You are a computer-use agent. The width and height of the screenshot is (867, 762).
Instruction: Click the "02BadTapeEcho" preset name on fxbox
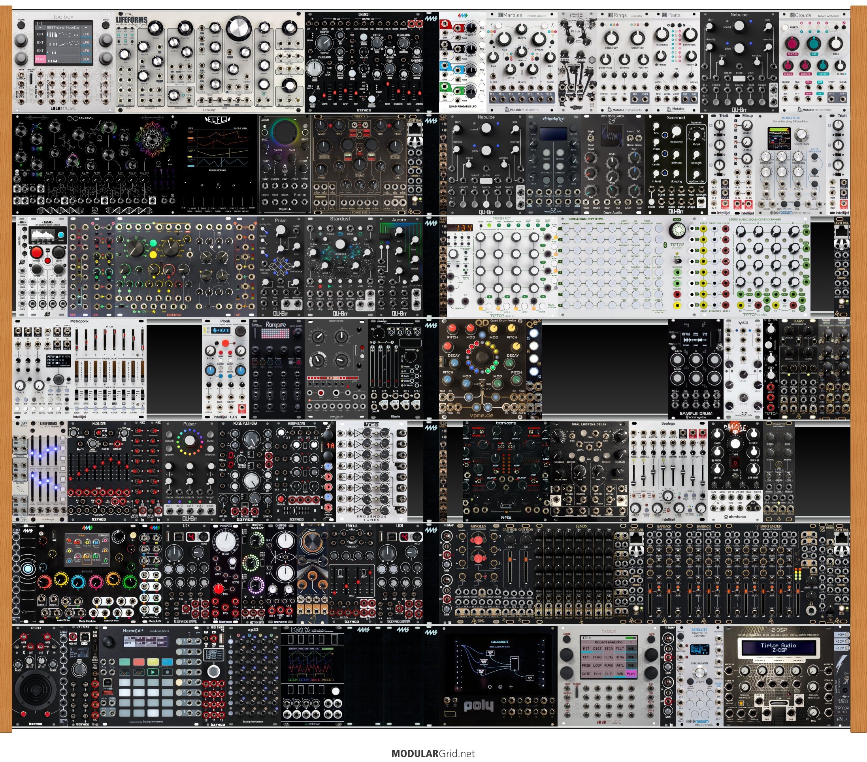(x=608, y=642)
